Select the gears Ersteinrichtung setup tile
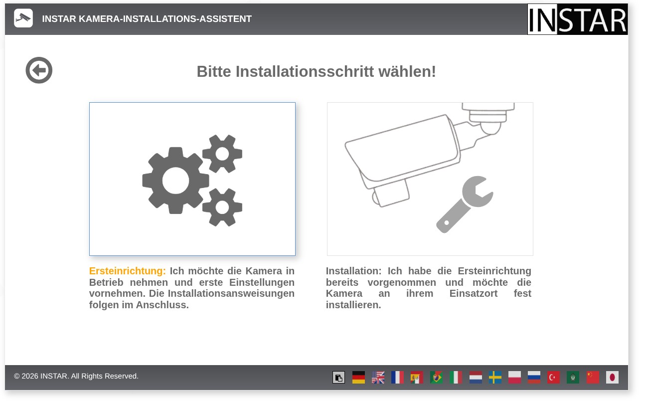Viewport: 645px width, 402px height. [192, 179]
